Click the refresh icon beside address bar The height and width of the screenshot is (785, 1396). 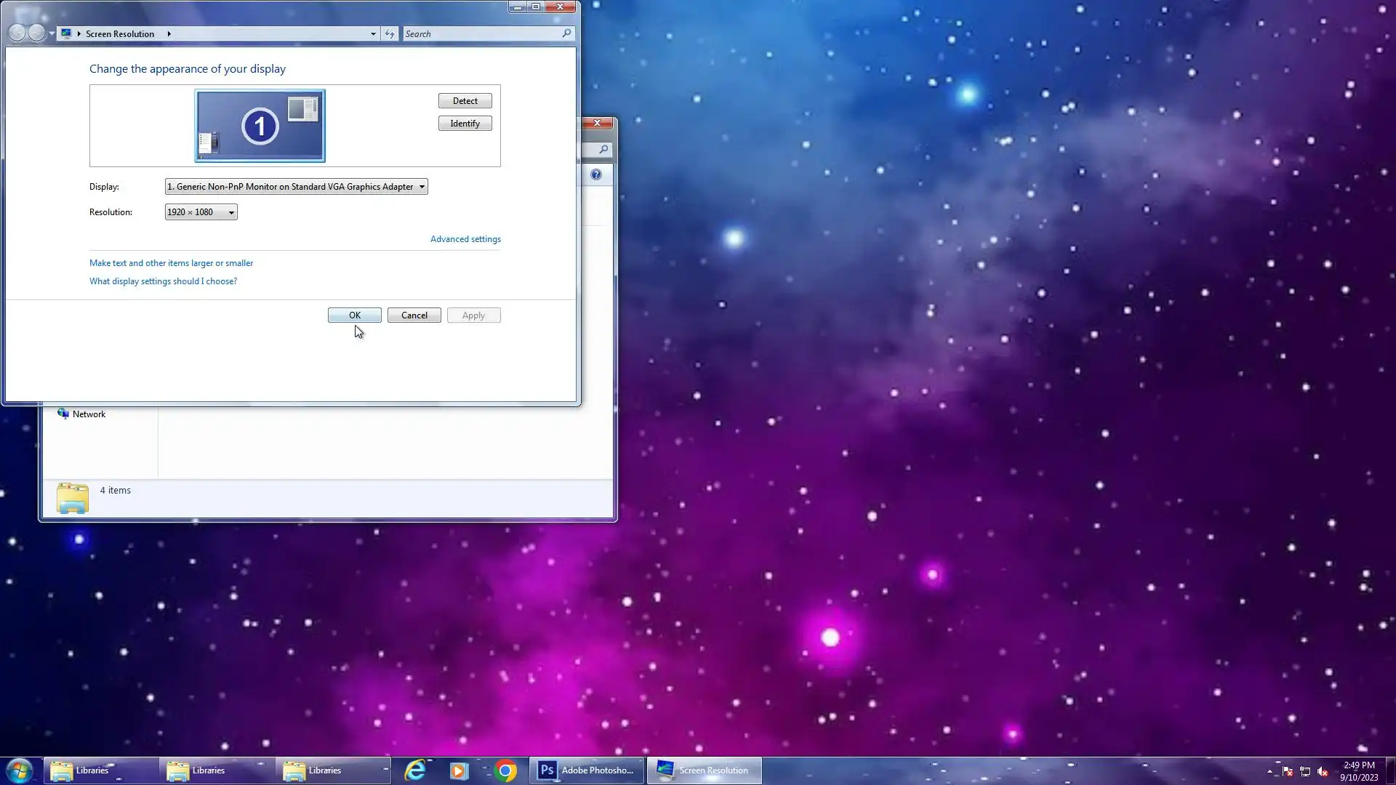tap(390, 34)
